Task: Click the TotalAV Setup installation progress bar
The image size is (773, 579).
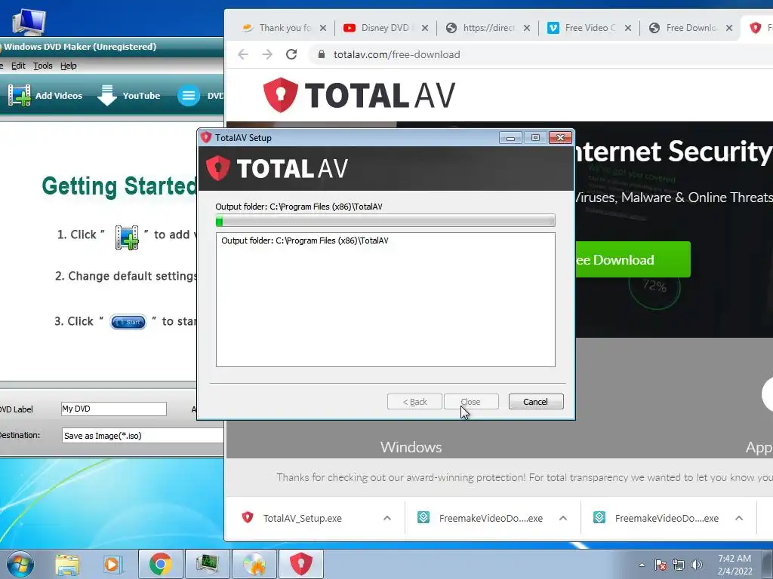Action: click(386, 221)
